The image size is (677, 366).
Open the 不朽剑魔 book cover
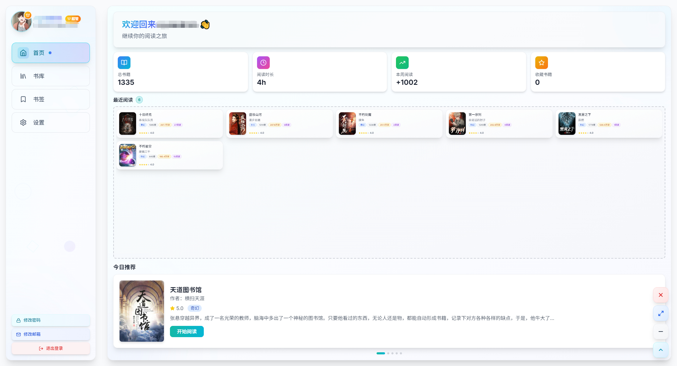click(347, 124)
